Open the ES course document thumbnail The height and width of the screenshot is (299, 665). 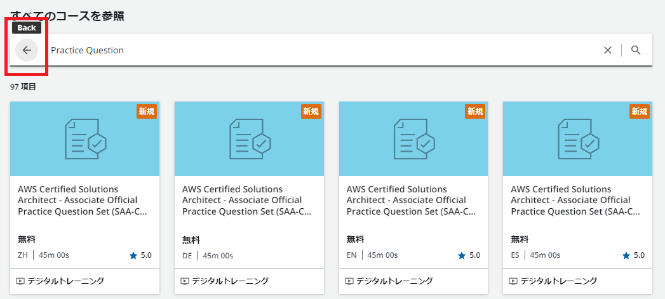[x=577, y=138]
